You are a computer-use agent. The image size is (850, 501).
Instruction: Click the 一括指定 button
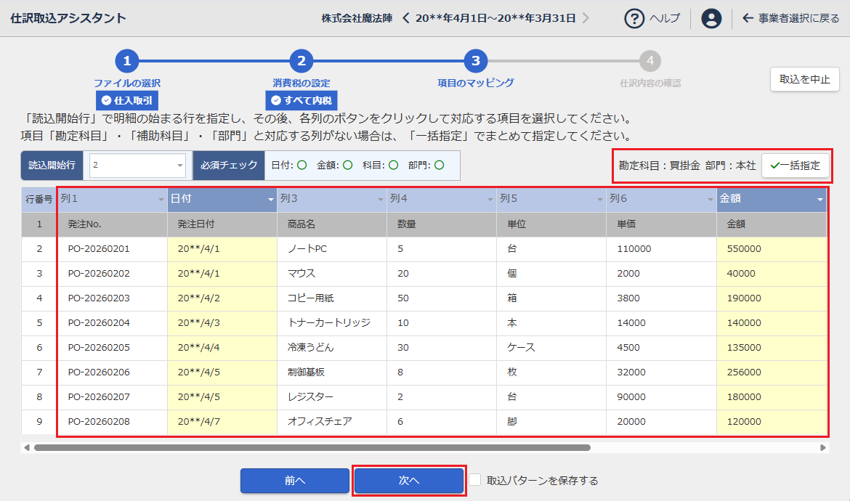795,166
